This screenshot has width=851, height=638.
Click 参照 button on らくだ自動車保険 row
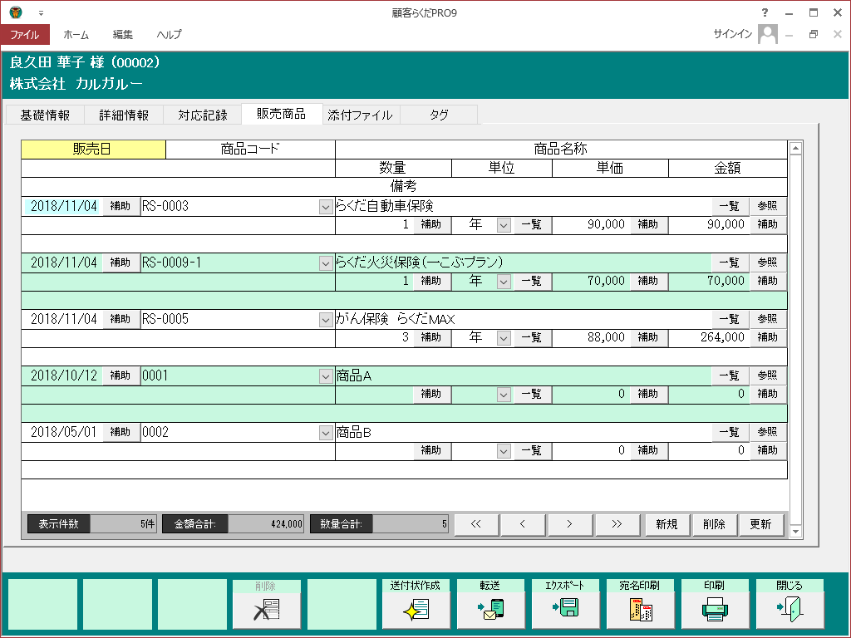767,206
